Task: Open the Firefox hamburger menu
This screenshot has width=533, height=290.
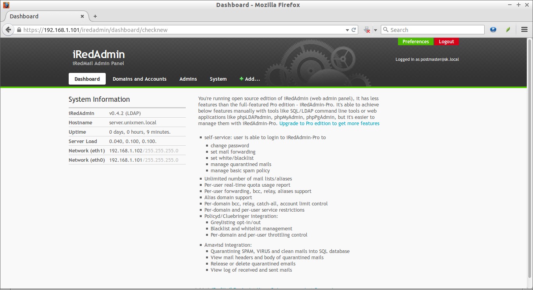Action: [524, 30]
